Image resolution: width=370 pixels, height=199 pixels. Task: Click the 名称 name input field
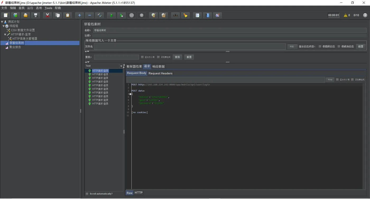[x=230, y=30]
